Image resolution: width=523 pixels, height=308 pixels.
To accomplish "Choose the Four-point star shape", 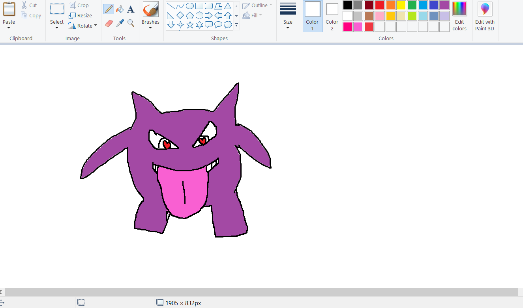I will pyautogui.click(x=180, y=25).
